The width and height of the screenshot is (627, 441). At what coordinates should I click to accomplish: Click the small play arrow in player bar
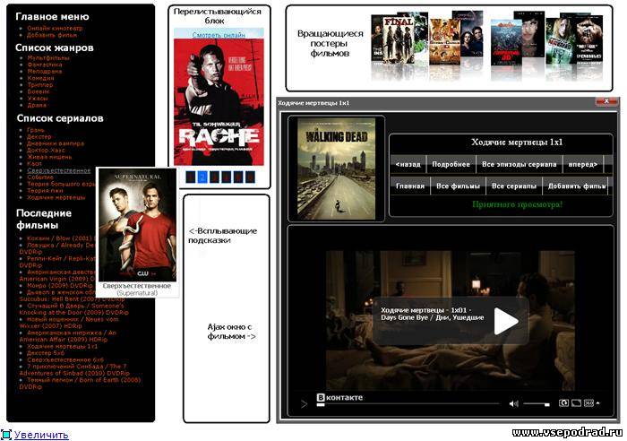304,404
